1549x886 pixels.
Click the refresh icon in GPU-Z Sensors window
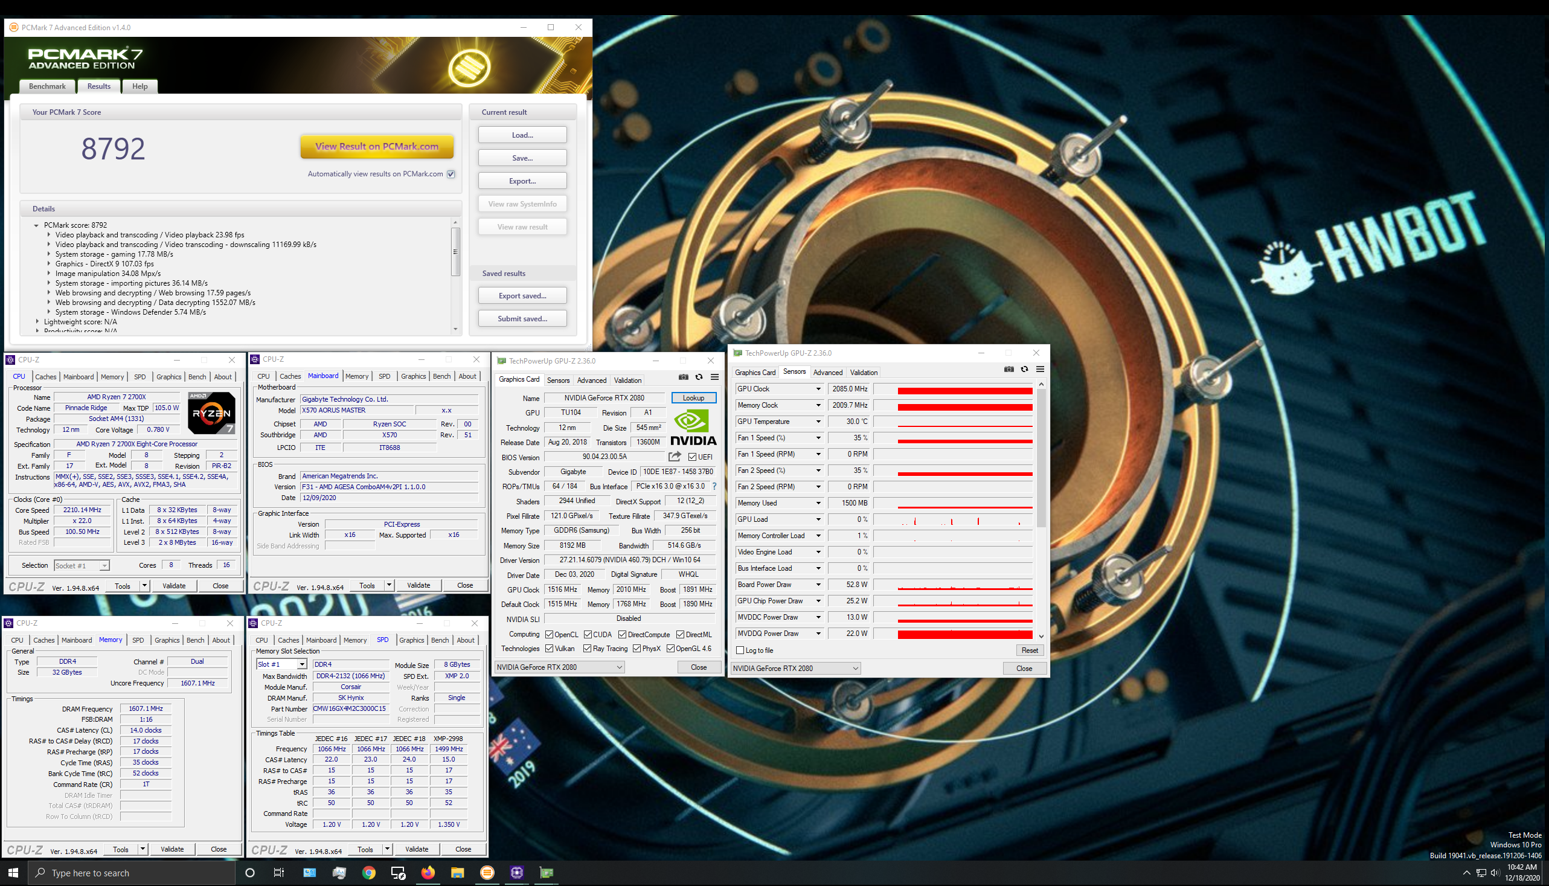tap(1025, 370)
